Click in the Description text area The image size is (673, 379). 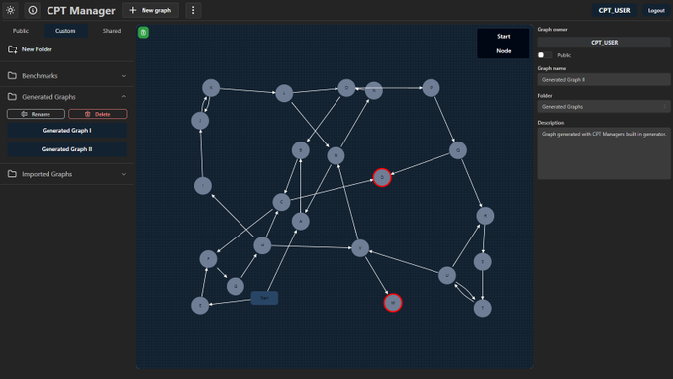pos(604,153)
